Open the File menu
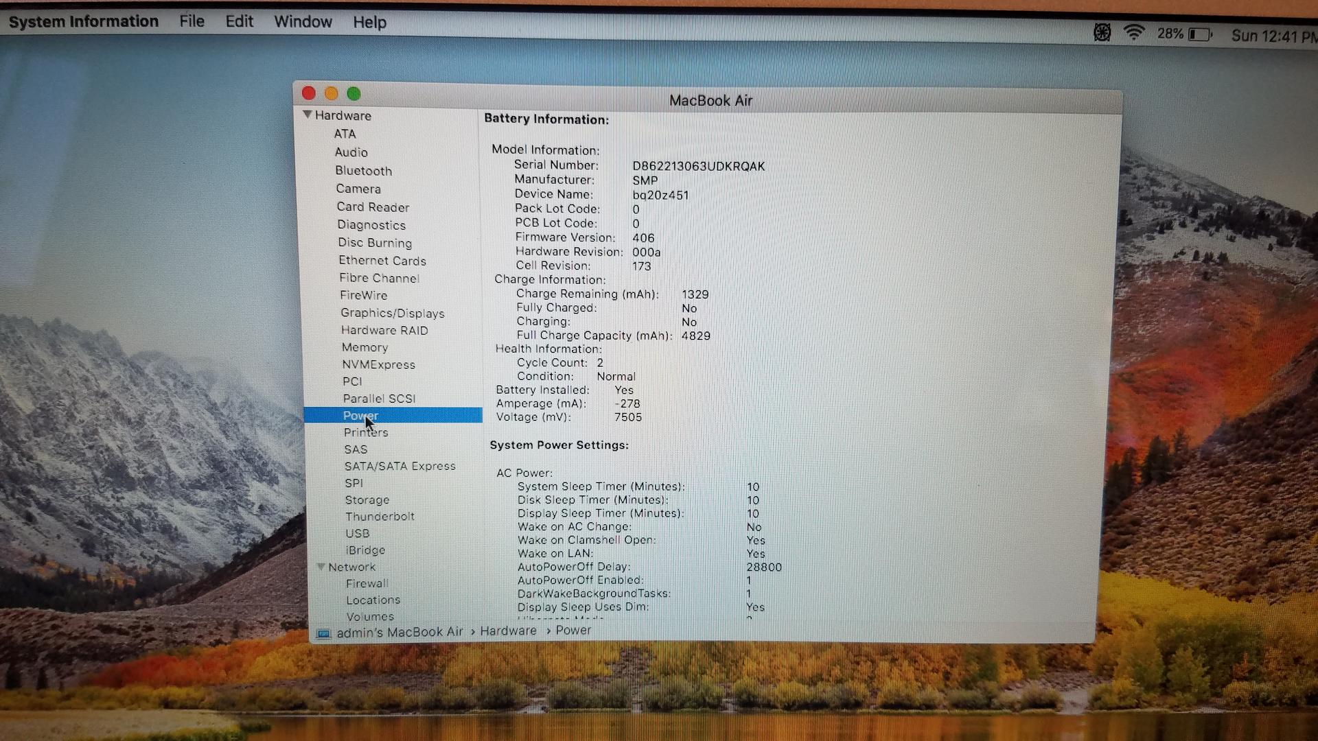Screen dimensions: 1318x741 192,21
